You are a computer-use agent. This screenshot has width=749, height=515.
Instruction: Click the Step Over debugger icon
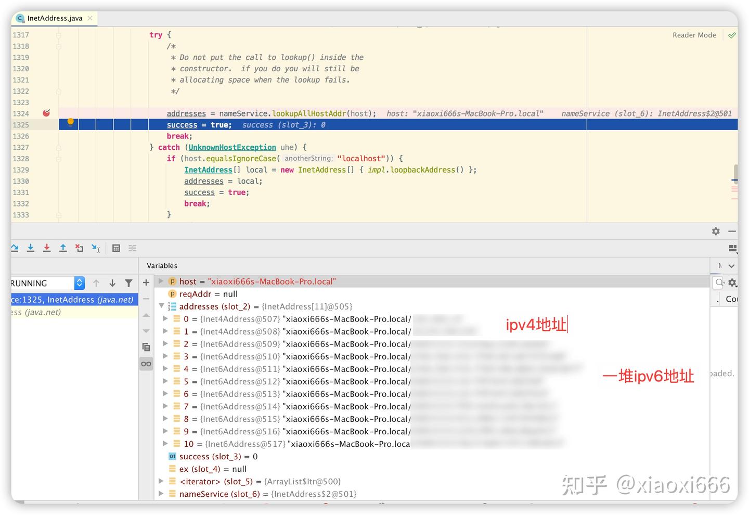14,248
